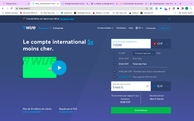Open the EUR currency selector
The height and width of the screenshot is (121, 194).
(161, 86)
